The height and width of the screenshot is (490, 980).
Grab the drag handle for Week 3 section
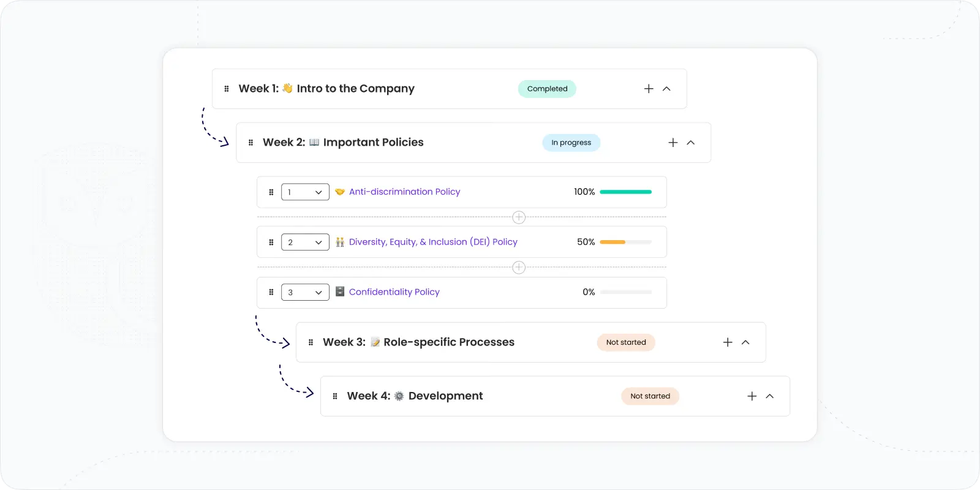click(311, 342)
